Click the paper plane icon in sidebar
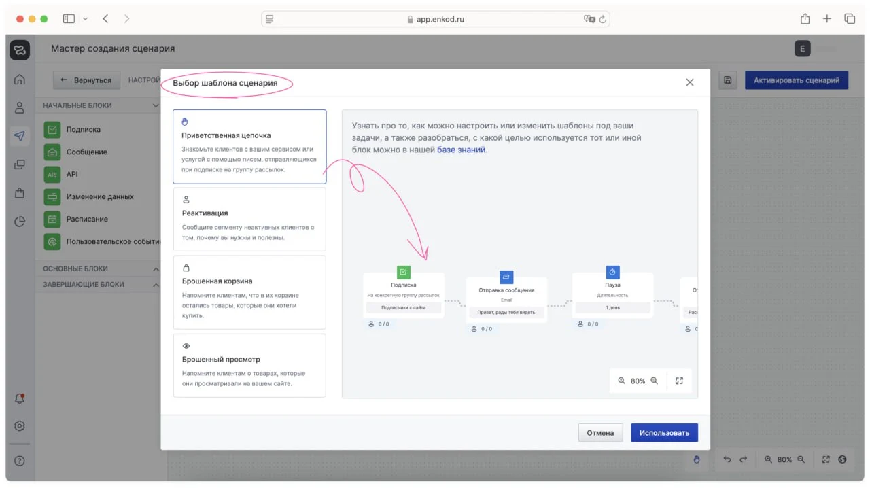The height and width of the screenshot is (488, 870). 20,136
